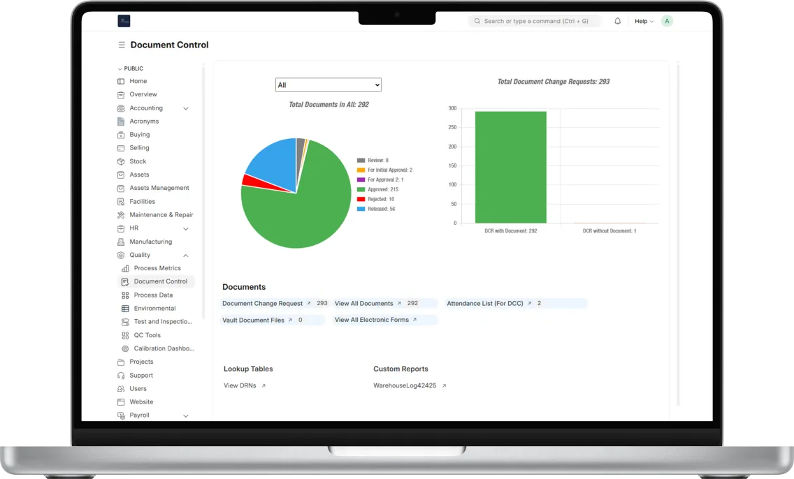
Task: Click the Support headset icon
Action: click(x=121, y=376)
